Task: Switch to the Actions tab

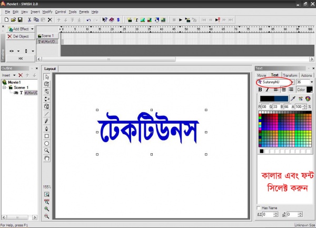Action: [307, 75]
